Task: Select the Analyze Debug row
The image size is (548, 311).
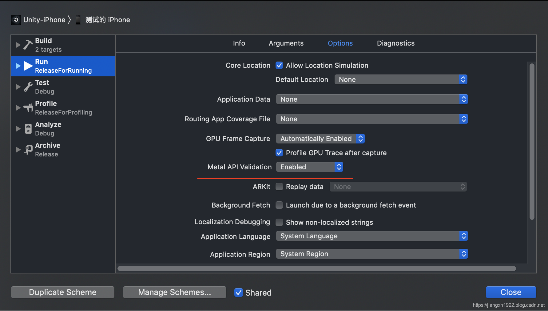Action: pyautogui.click(x=63, y=129)
